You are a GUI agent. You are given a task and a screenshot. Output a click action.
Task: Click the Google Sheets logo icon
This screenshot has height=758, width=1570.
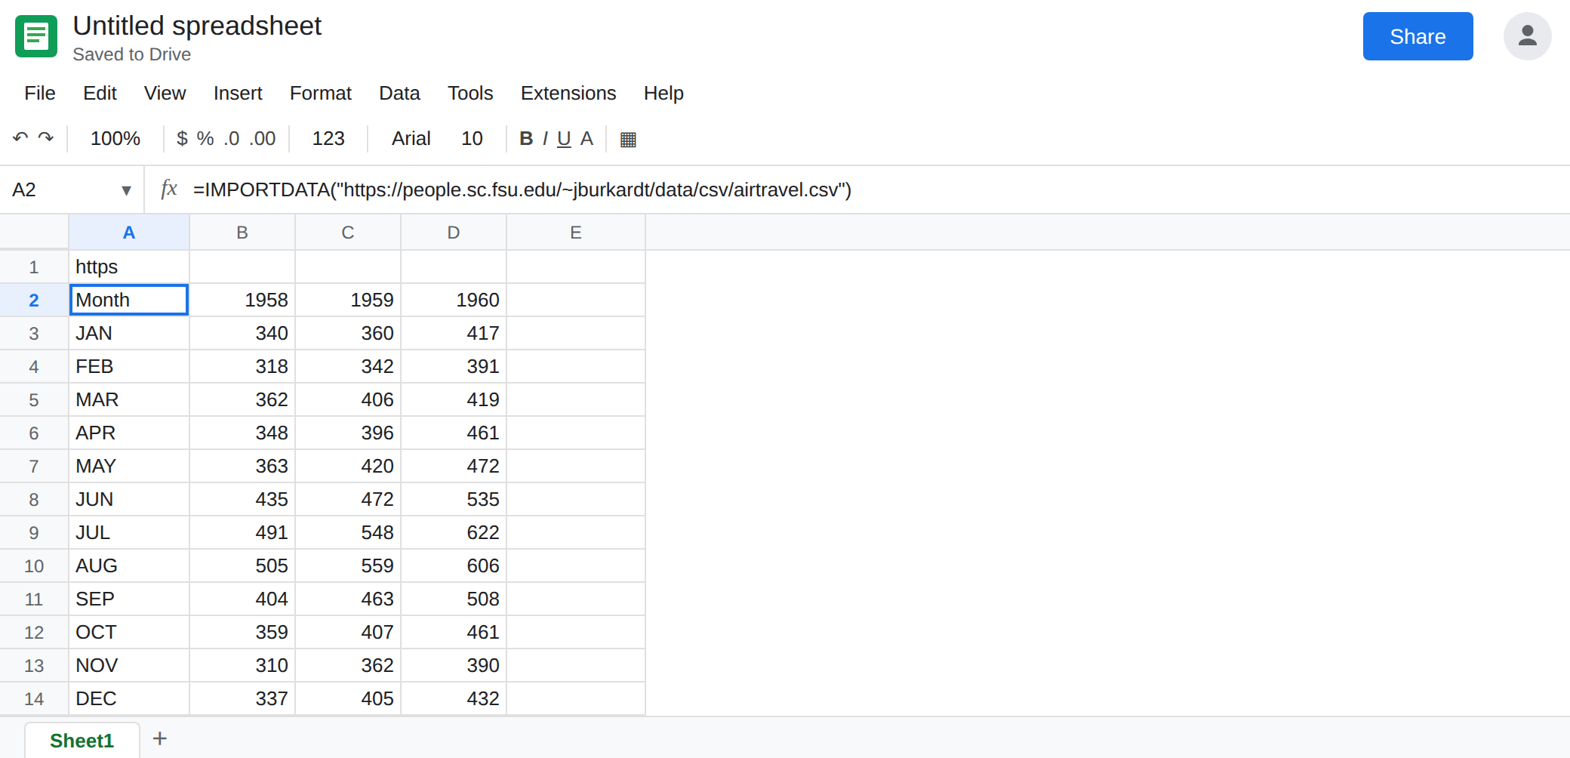pyautogui.click(x=36, y=36)
